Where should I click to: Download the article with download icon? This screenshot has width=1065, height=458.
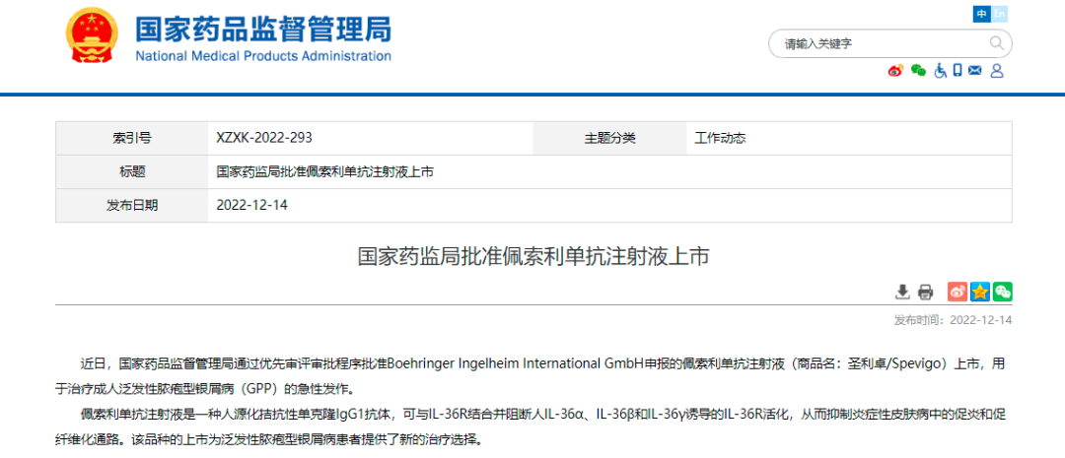[x=902, y=292]
